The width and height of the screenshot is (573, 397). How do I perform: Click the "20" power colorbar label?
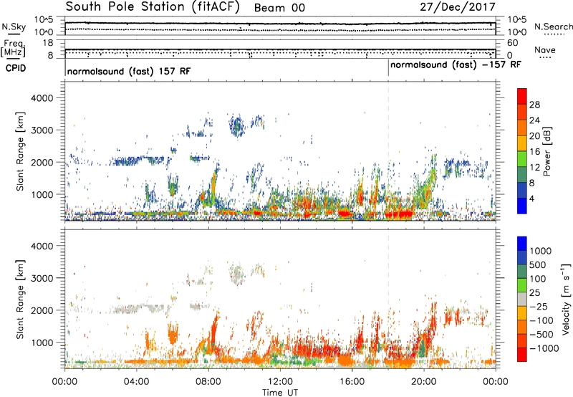coord(534,136)
